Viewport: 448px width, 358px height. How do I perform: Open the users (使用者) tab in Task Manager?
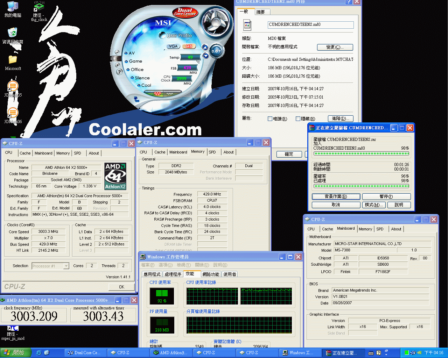tap(230, 274)
